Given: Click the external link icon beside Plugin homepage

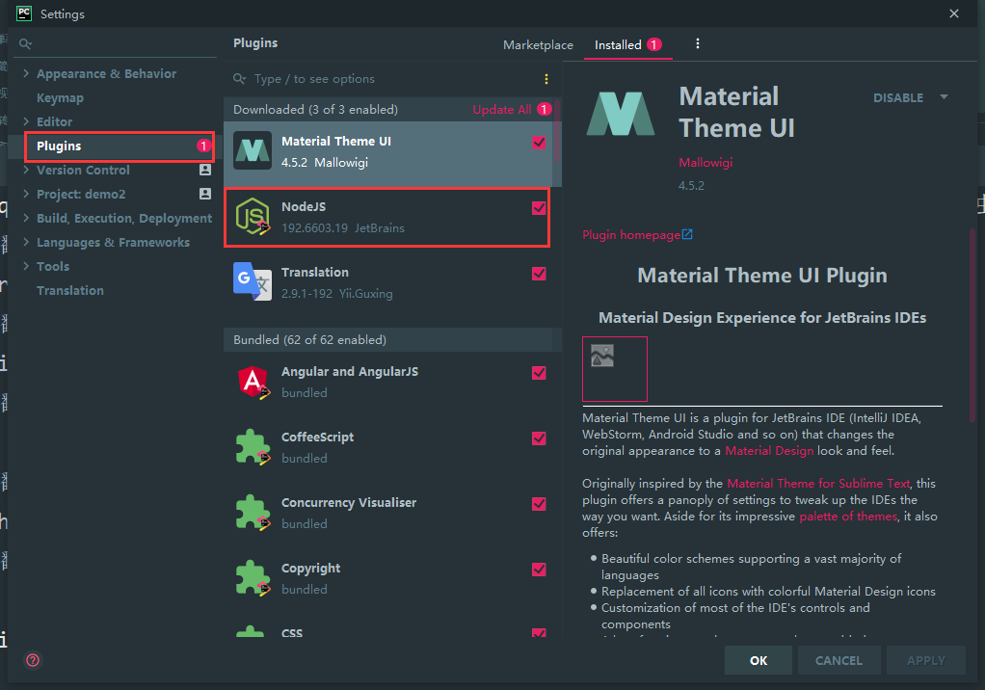Looking at the screenshot, I should coord(687,234).
